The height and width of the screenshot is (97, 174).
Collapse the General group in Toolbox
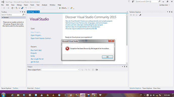(x=2, y=18)
